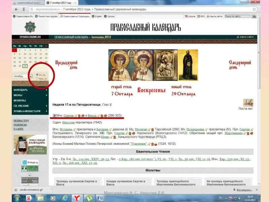269x202 pixels.
Task: Click the Word taskbar icon
Action: [101, 198]
